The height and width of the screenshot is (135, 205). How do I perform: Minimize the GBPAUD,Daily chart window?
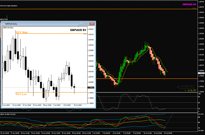pyautogui.click(x=81, y=24)
